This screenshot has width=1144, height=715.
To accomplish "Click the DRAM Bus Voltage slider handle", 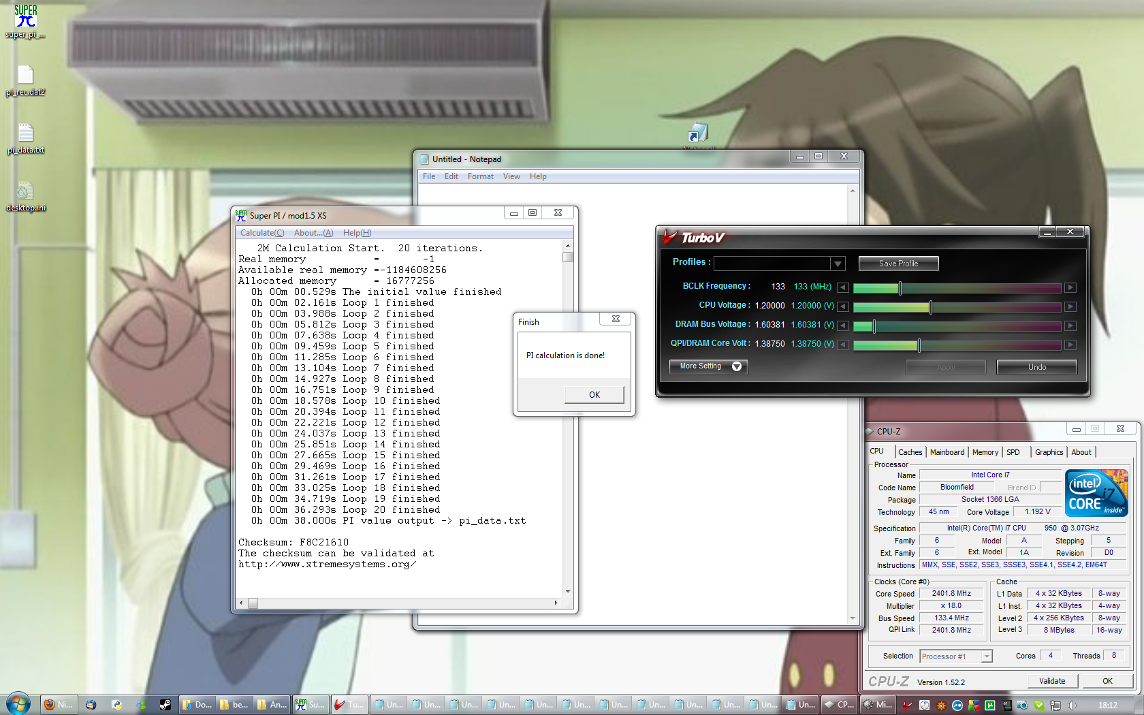I will coord(874,326).
